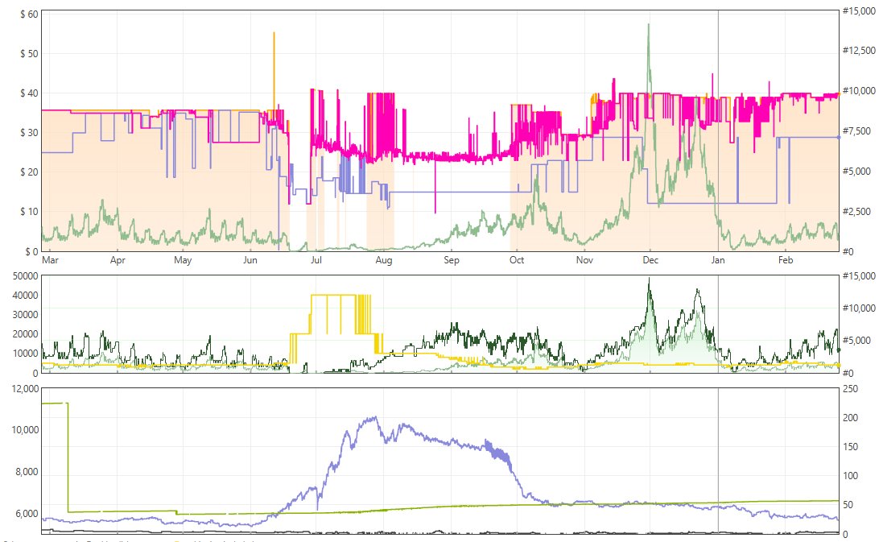Image resolution: width=883 pixels, height=542 pixels.
Task: Click the Apr month label
Action: [118, 260]
